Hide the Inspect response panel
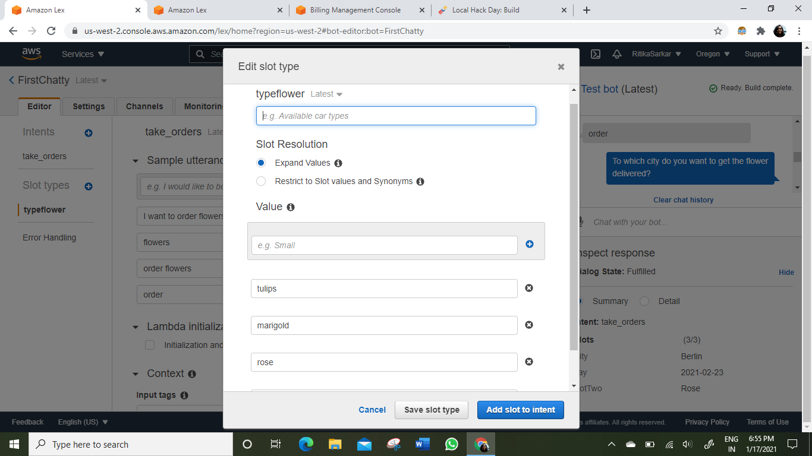 pyautogui.click(x=786, y=273)
